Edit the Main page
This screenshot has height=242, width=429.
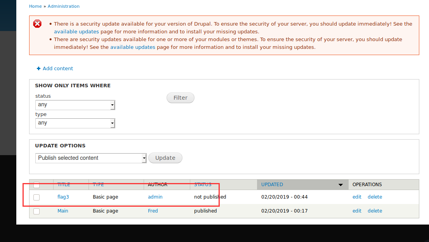pos(357,211)
